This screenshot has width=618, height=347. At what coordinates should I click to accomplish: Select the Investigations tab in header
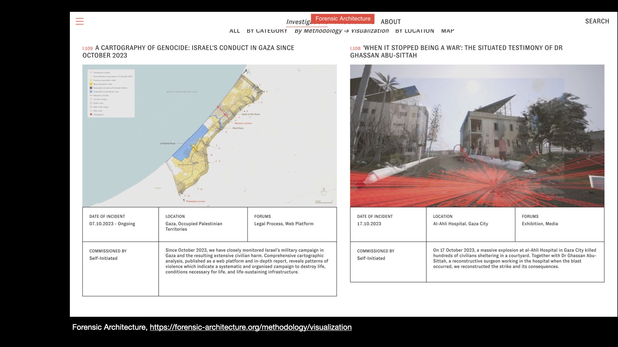(298, 22)
